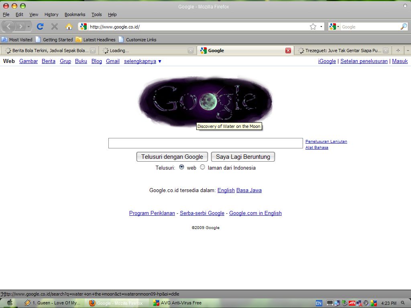
Task: Click the Google moon doodle logo
Action: click(x=205, y=101)
